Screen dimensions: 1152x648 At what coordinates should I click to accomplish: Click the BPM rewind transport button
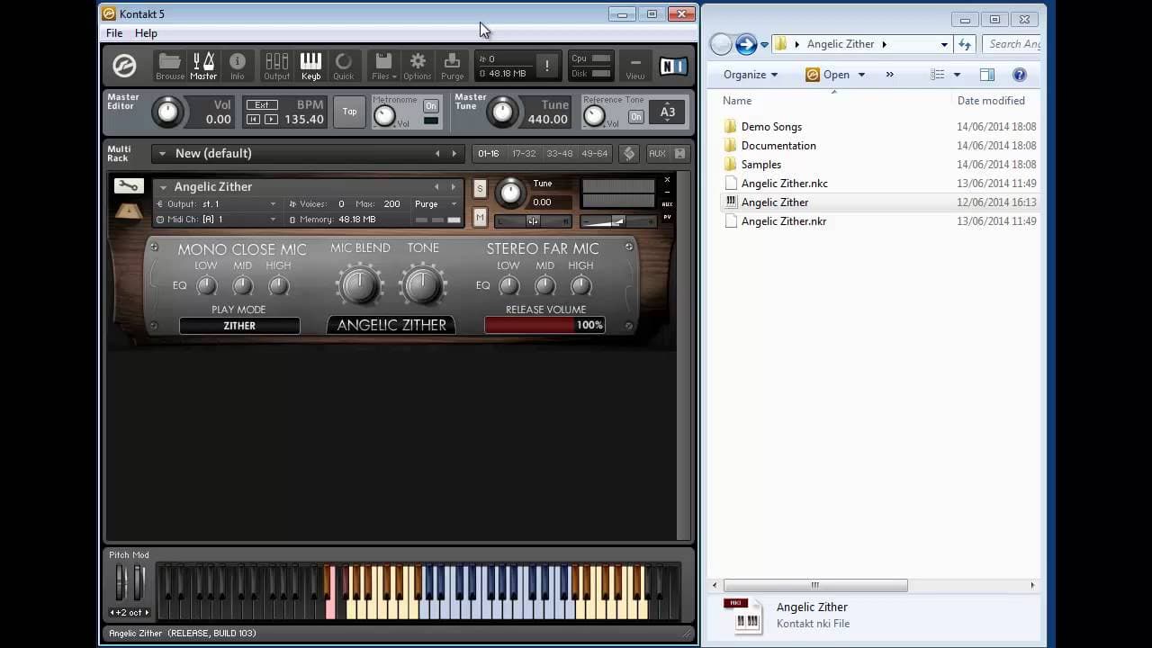click(254, 120)
